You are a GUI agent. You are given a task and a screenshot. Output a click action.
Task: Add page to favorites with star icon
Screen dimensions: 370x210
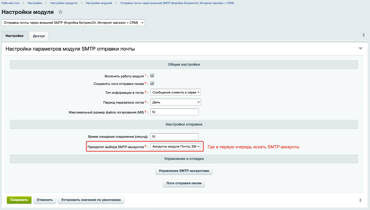tap(60, 12)
